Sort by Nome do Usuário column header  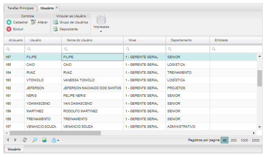pos(93,40)
